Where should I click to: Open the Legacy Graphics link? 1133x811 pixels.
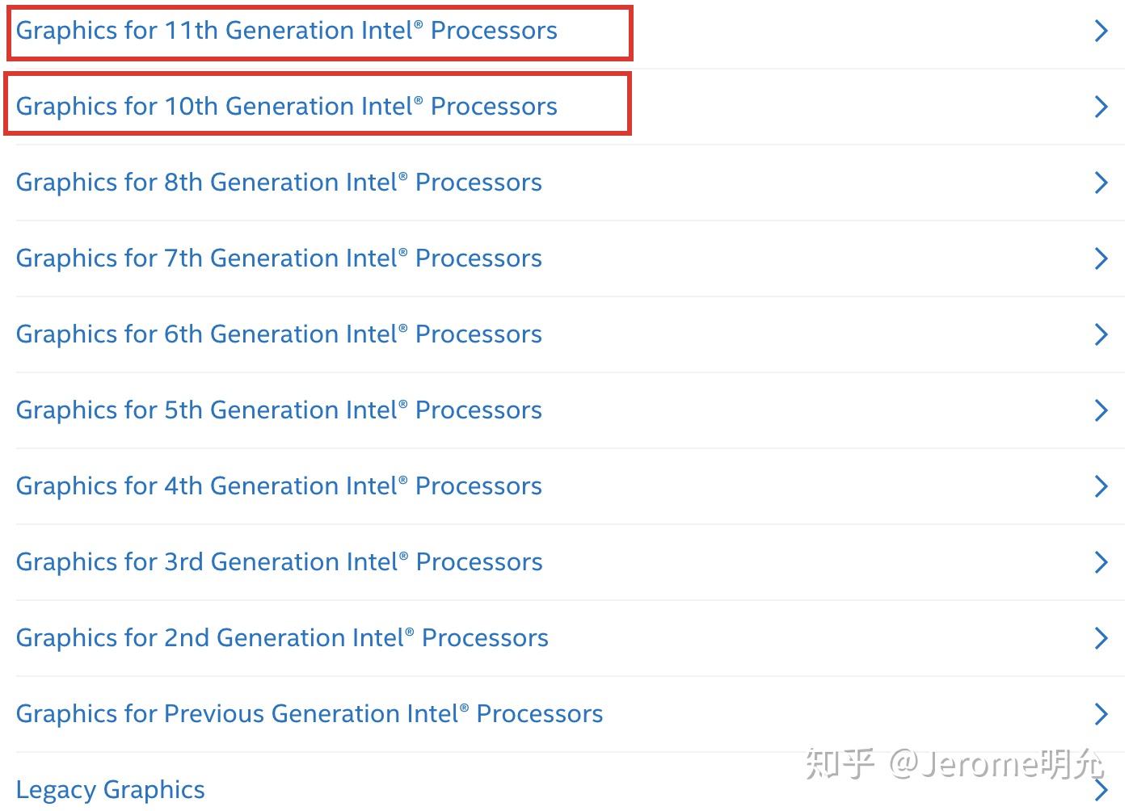click(110, 790)
